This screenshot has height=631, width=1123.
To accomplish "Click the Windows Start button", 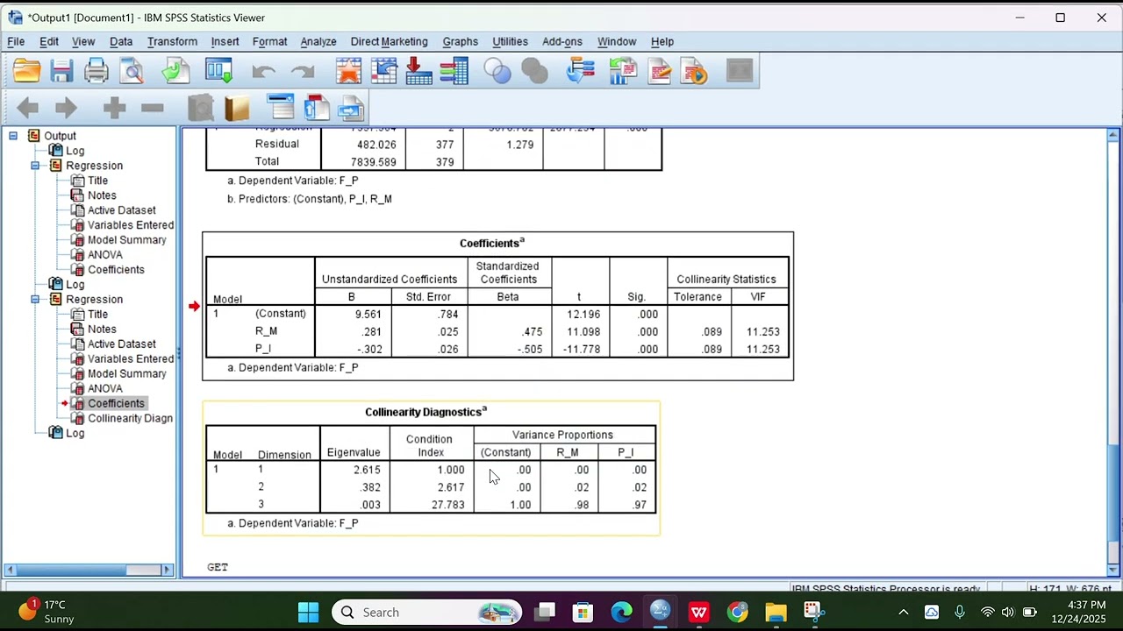I will (308, 612).
